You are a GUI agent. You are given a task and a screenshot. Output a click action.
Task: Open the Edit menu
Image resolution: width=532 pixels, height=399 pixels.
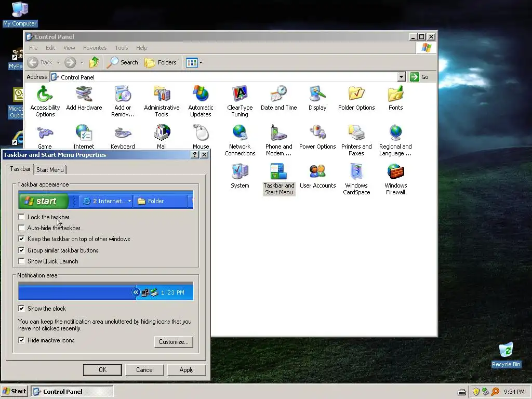coord(50,48)
